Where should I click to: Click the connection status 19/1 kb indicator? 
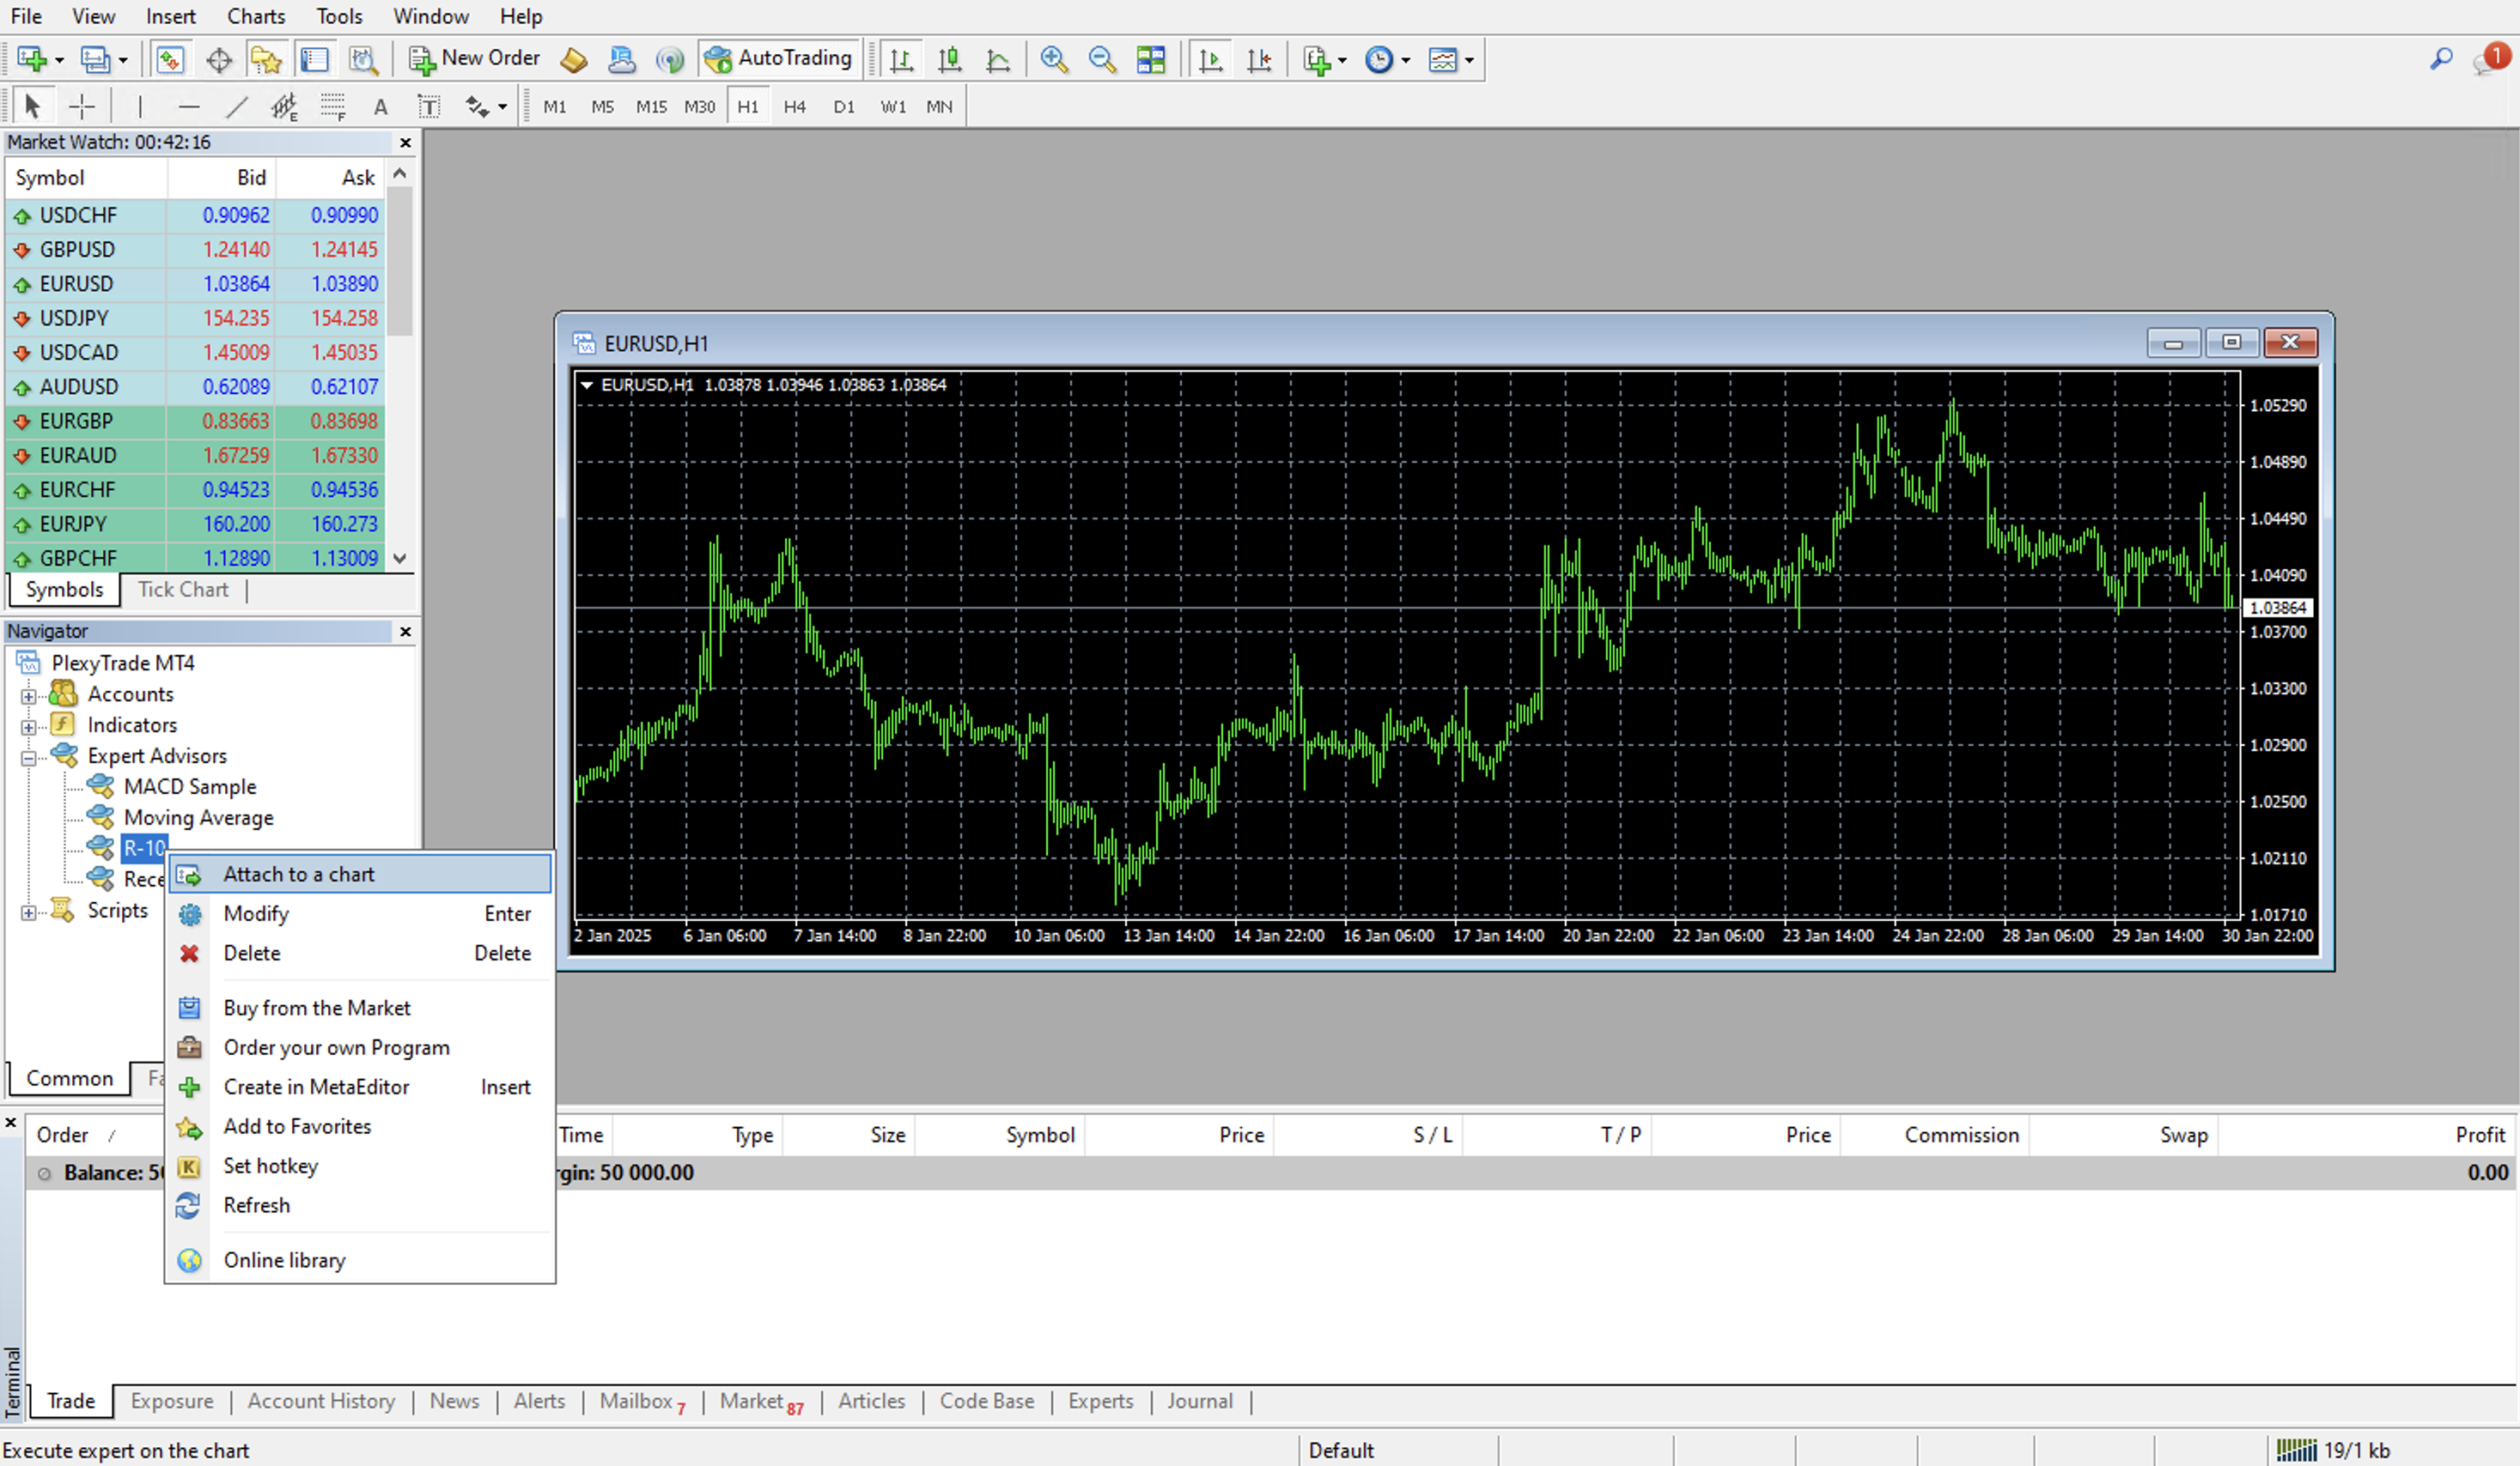point(2333,1450)
